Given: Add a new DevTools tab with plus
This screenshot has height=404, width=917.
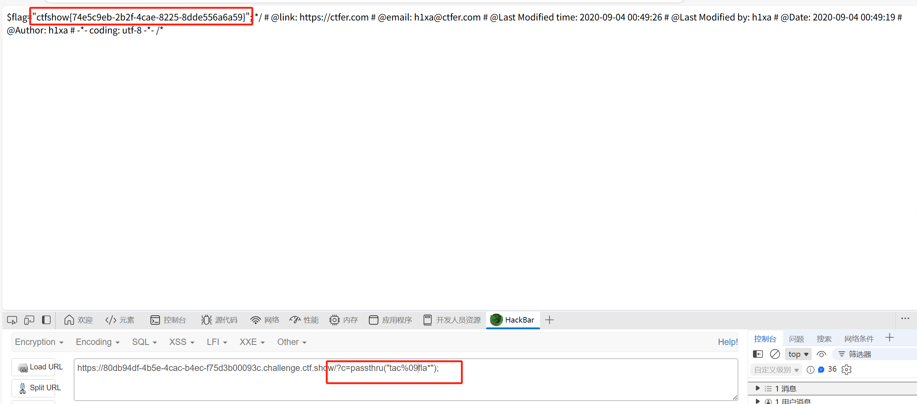Looking at the screenshot, I should tap(549, 320).
